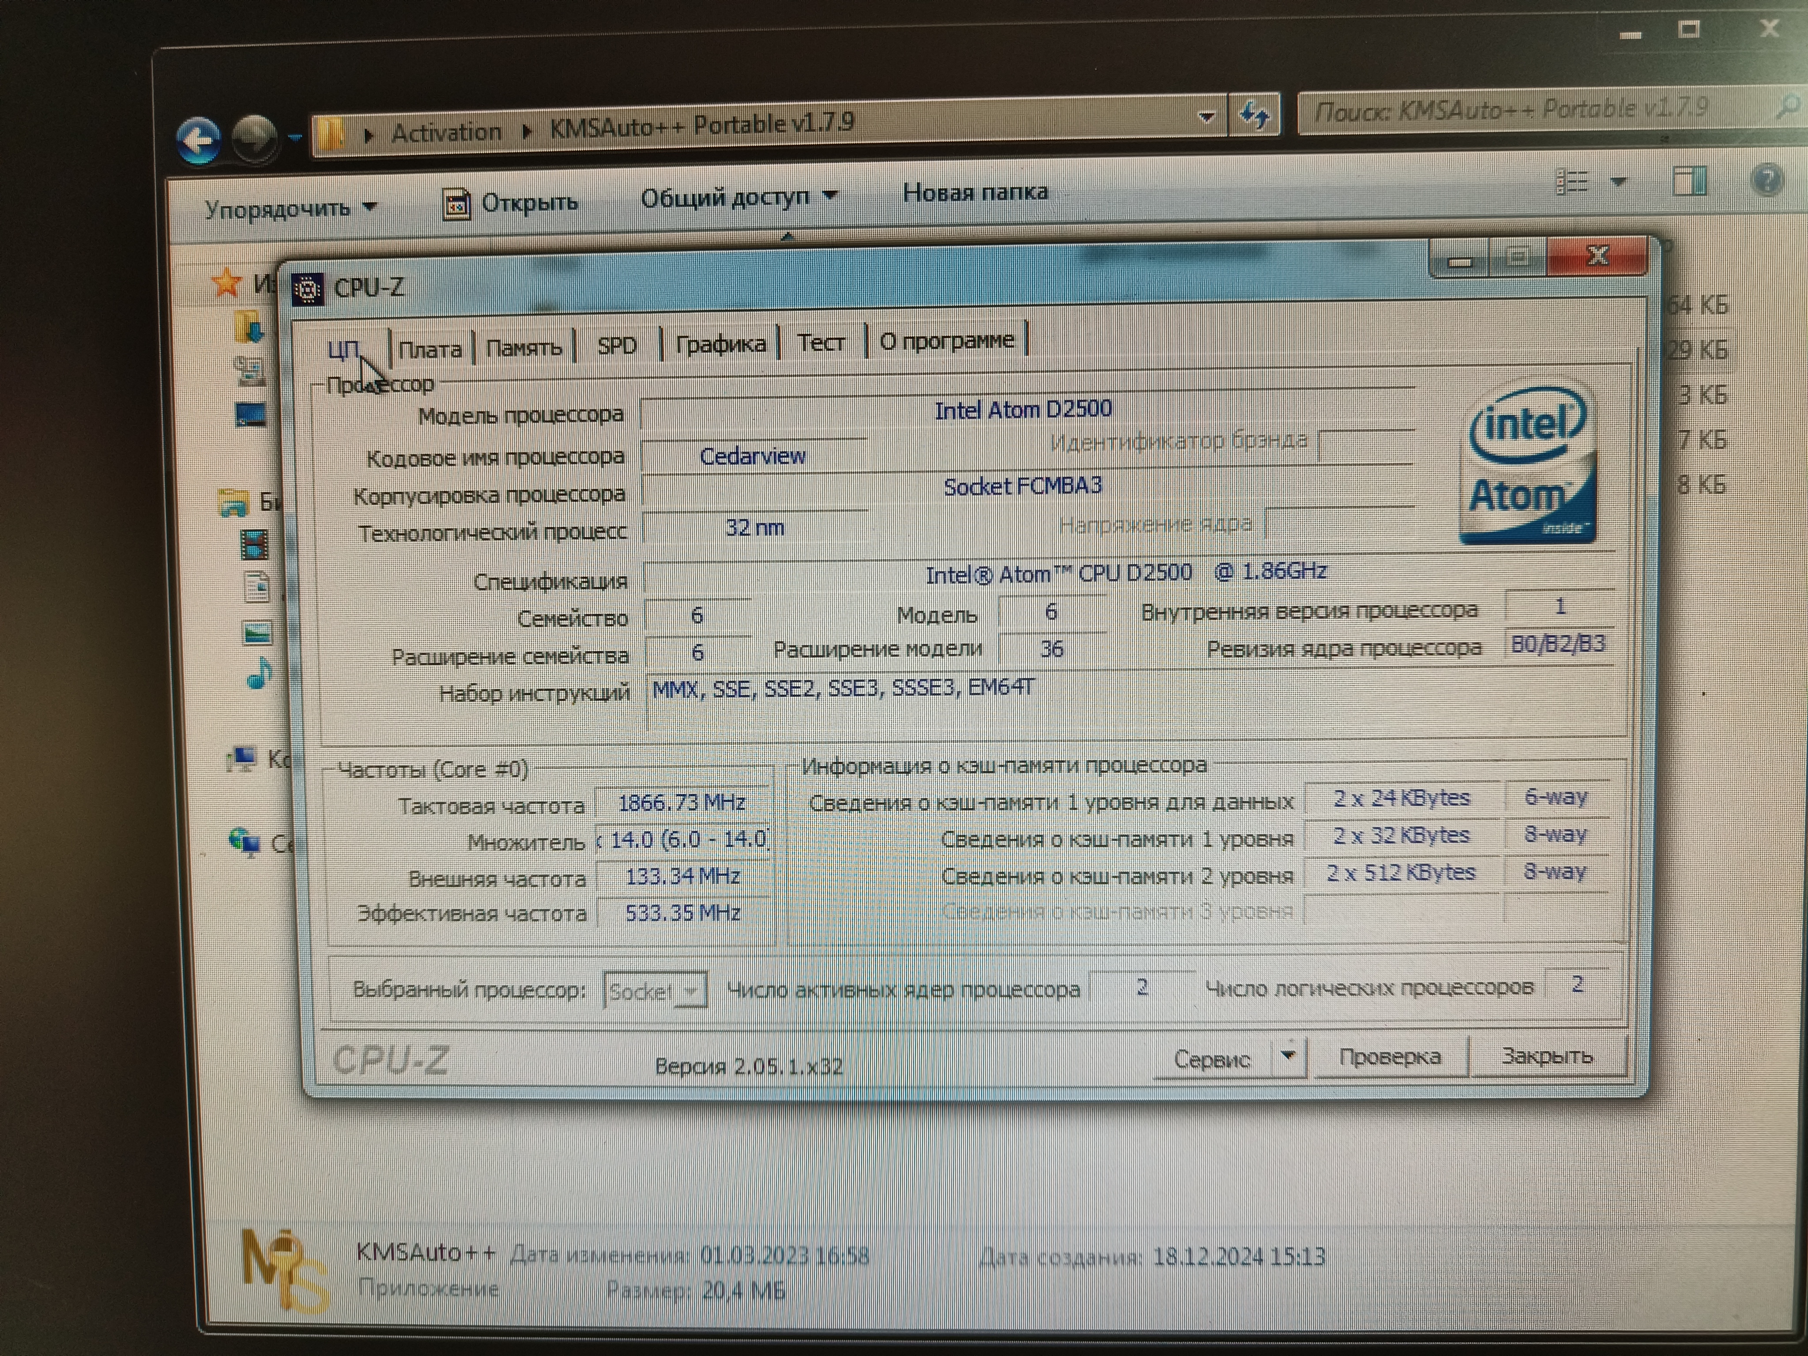Open the Общий доступ menu
Screen dimensions: 1808x1356
pyautogui.click(x=739, y=197)
